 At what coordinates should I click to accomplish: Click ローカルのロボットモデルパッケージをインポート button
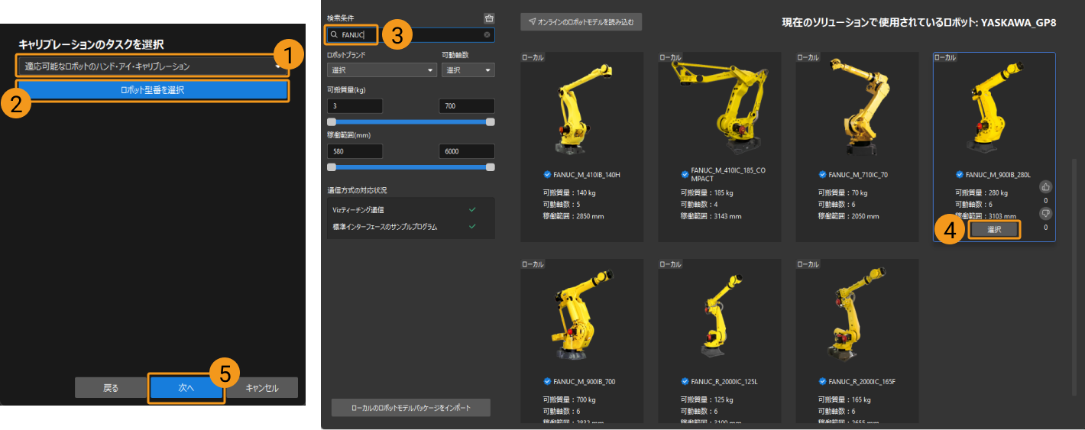point(411,408)
